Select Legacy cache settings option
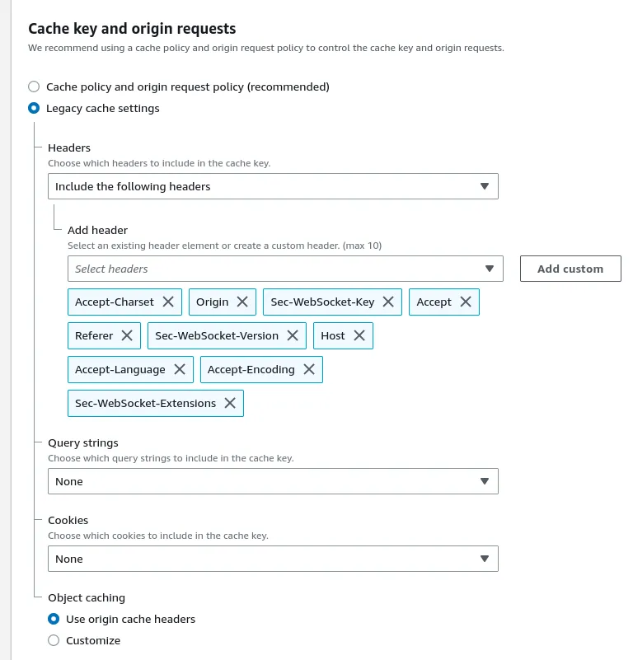The width and height of the screenshot is (633, 660). pyautogui.click(x=34, y=108)
